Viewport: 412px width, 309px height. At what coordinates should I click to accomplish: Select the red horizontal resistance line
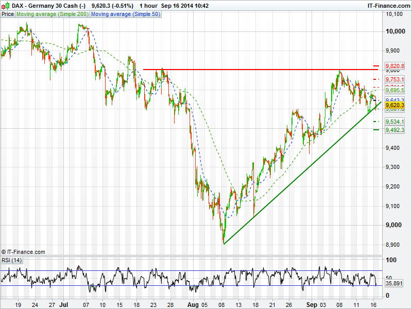click(x=261, y=70)
